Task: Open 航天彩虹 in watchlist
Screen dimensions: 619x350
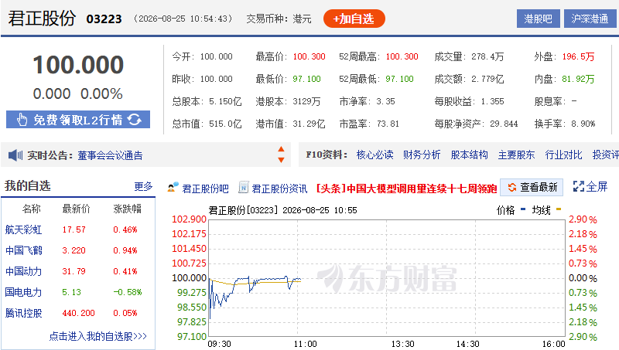Action: (23, 229)
